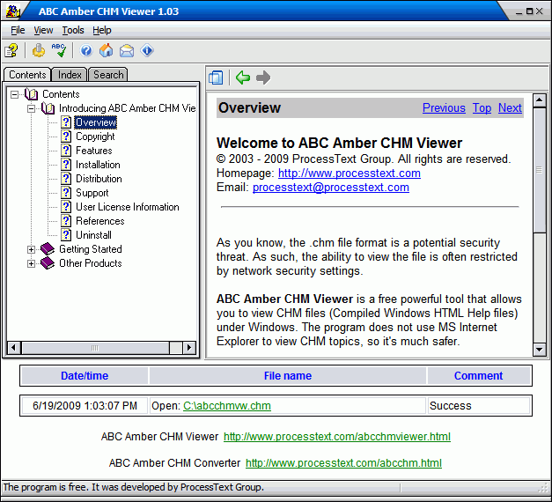Switch to the Index tab
The height and width of the screenshot is (502, 552).
click(70, 75)
